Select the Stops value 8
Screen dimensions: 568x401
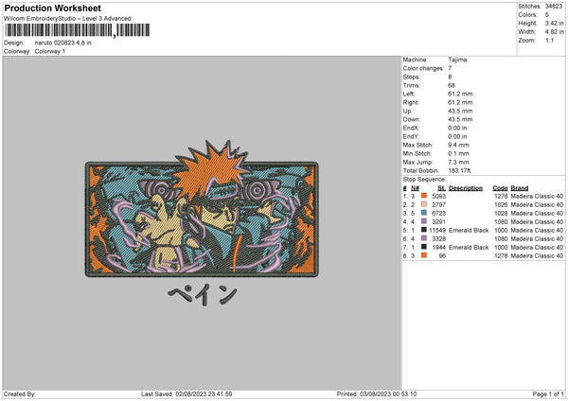coord(450,77)
